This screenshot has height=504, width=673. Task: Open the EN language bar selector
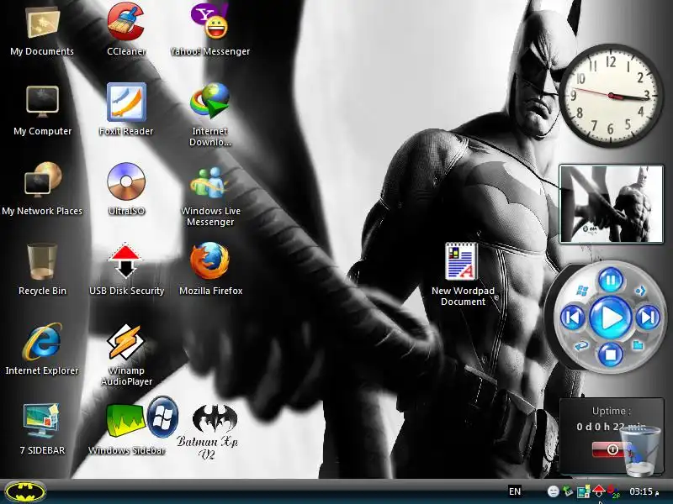(515, 491)
